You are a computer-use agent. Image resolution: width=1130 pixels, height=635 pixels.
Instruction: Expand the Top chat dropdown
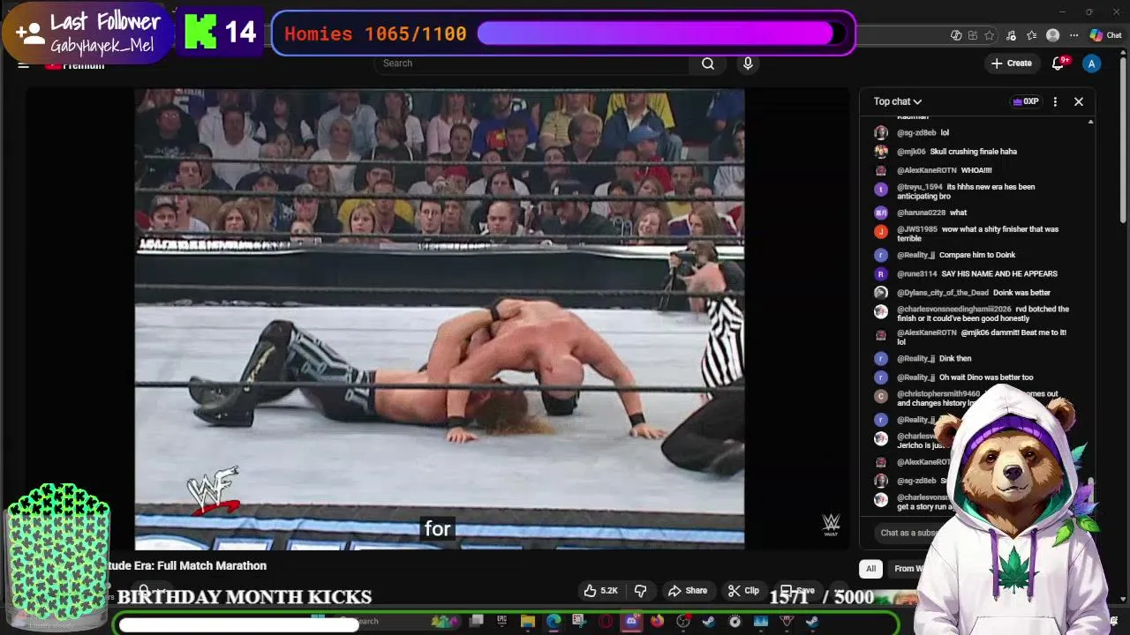tap(898, 101)
